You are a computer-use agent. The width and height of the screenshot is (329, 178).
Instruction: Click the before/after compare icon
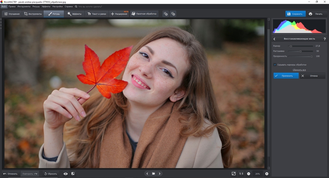click(73, 174)
